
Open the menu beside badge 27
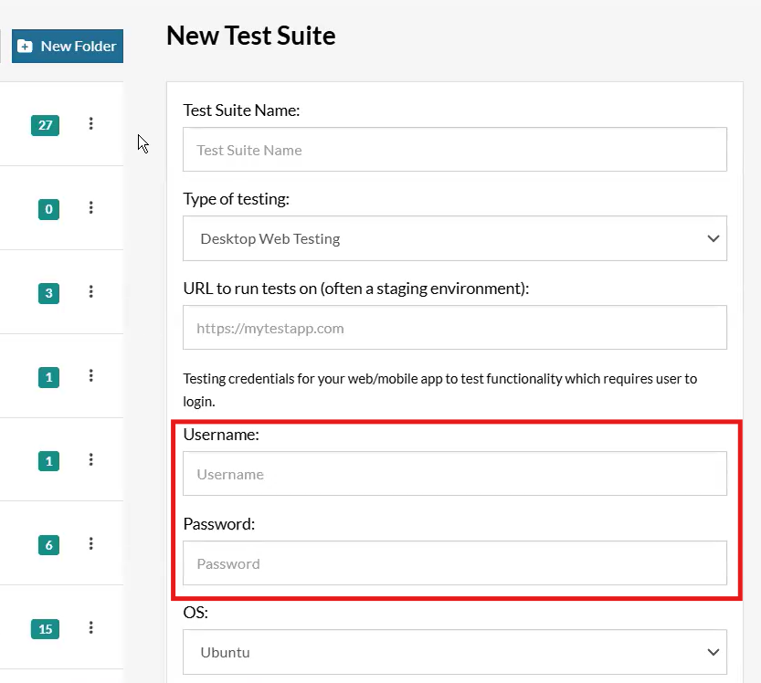90,123
